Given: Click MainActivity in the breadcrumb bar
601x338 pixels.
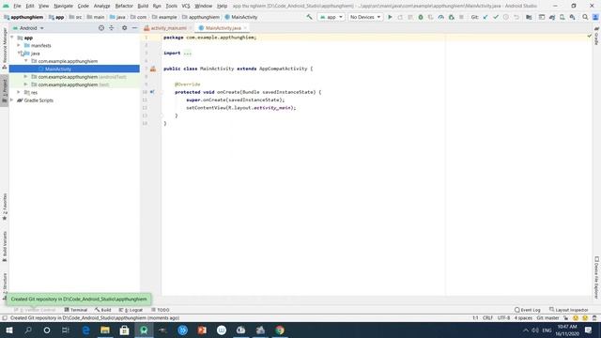Looking at the screenshot, I should [x=241, y=17].
